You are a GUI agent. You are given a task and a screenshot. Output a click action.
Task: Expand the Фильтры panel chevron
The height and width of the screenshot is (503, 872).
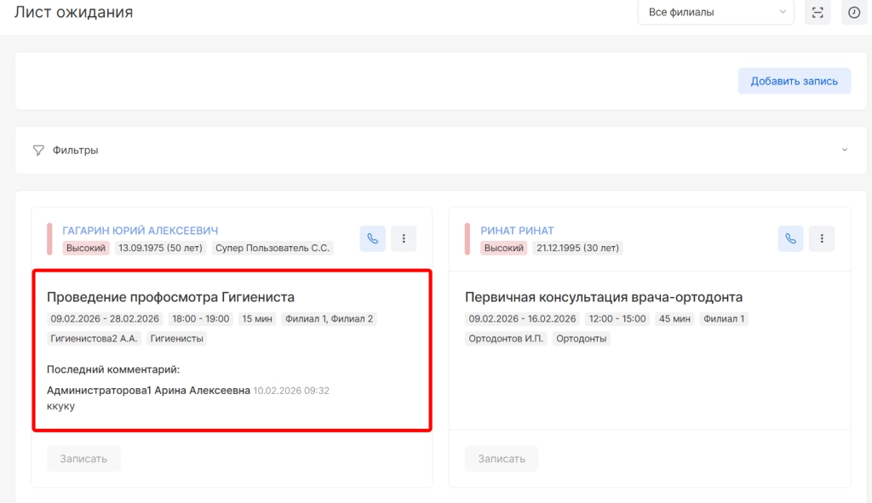[845, 151]
